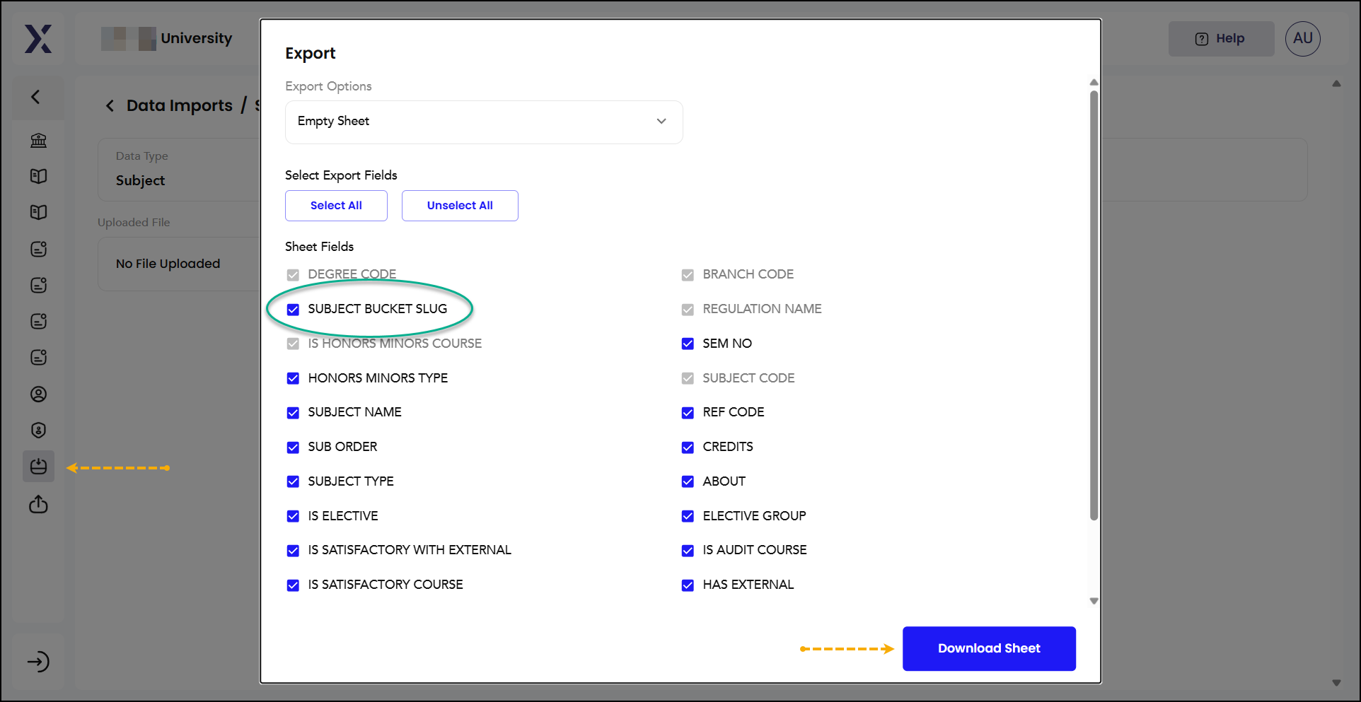This screenshot has height=702, width=1361.
Task: Open the Export Options dropdown
Action: pos(484,122)
